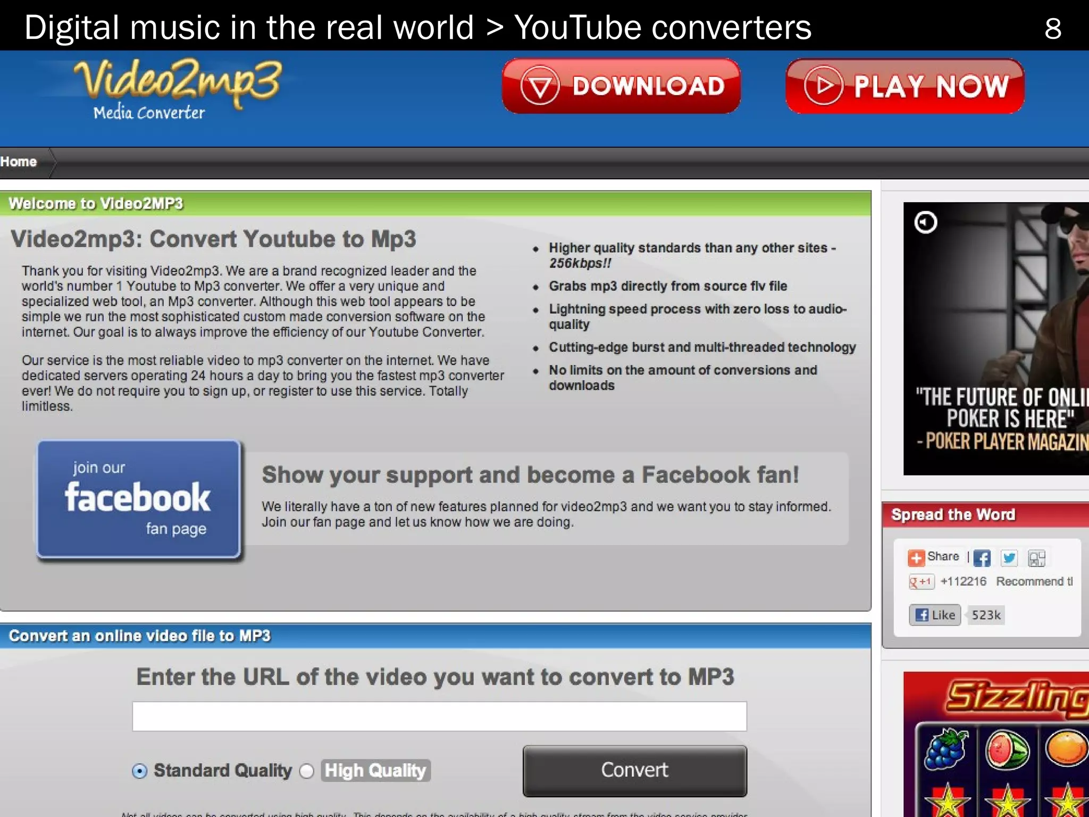Viewport: 1089px width, 817px height.
Task: Click the red DOWNLOAD button
Action: pyautogui.click(x=621, y=86)
